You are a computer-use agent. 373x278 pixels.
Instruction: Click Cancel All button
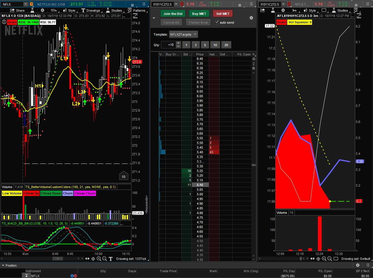(x=171, y=22)
